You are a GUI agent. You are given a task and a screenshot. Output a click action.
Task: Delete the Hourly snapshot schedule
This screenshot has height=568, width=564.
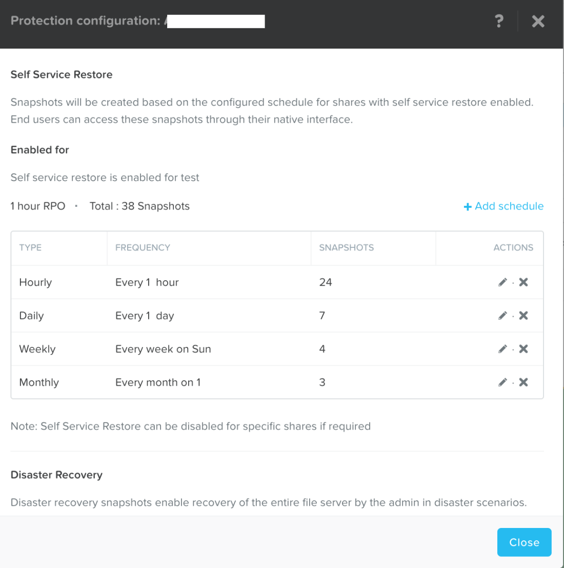tap(523, 282)
